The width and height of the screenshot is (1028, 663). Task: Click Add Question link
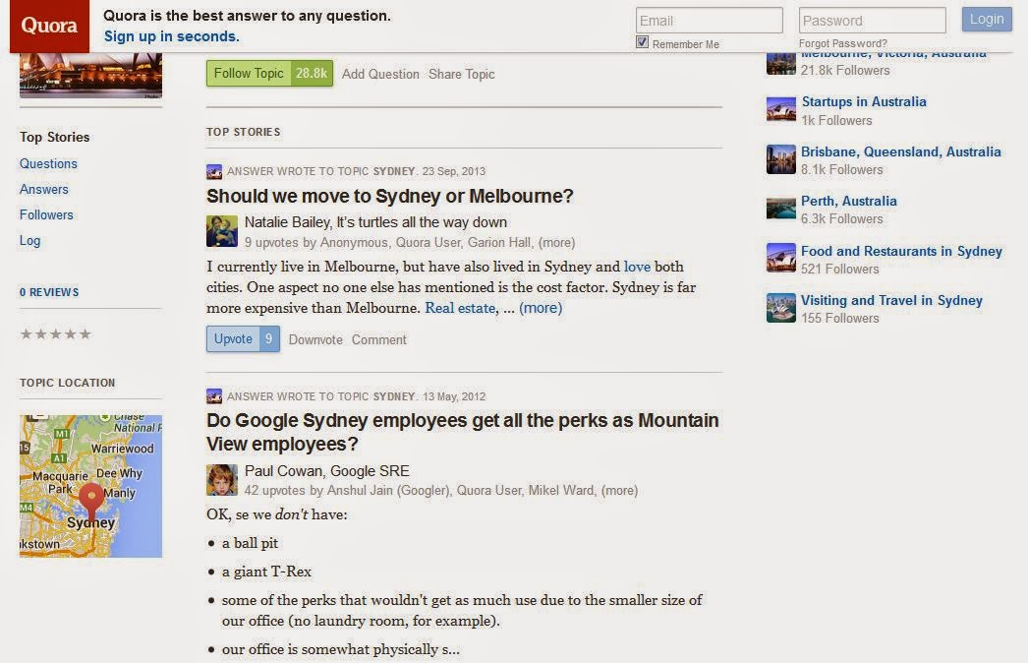(380, 74)
